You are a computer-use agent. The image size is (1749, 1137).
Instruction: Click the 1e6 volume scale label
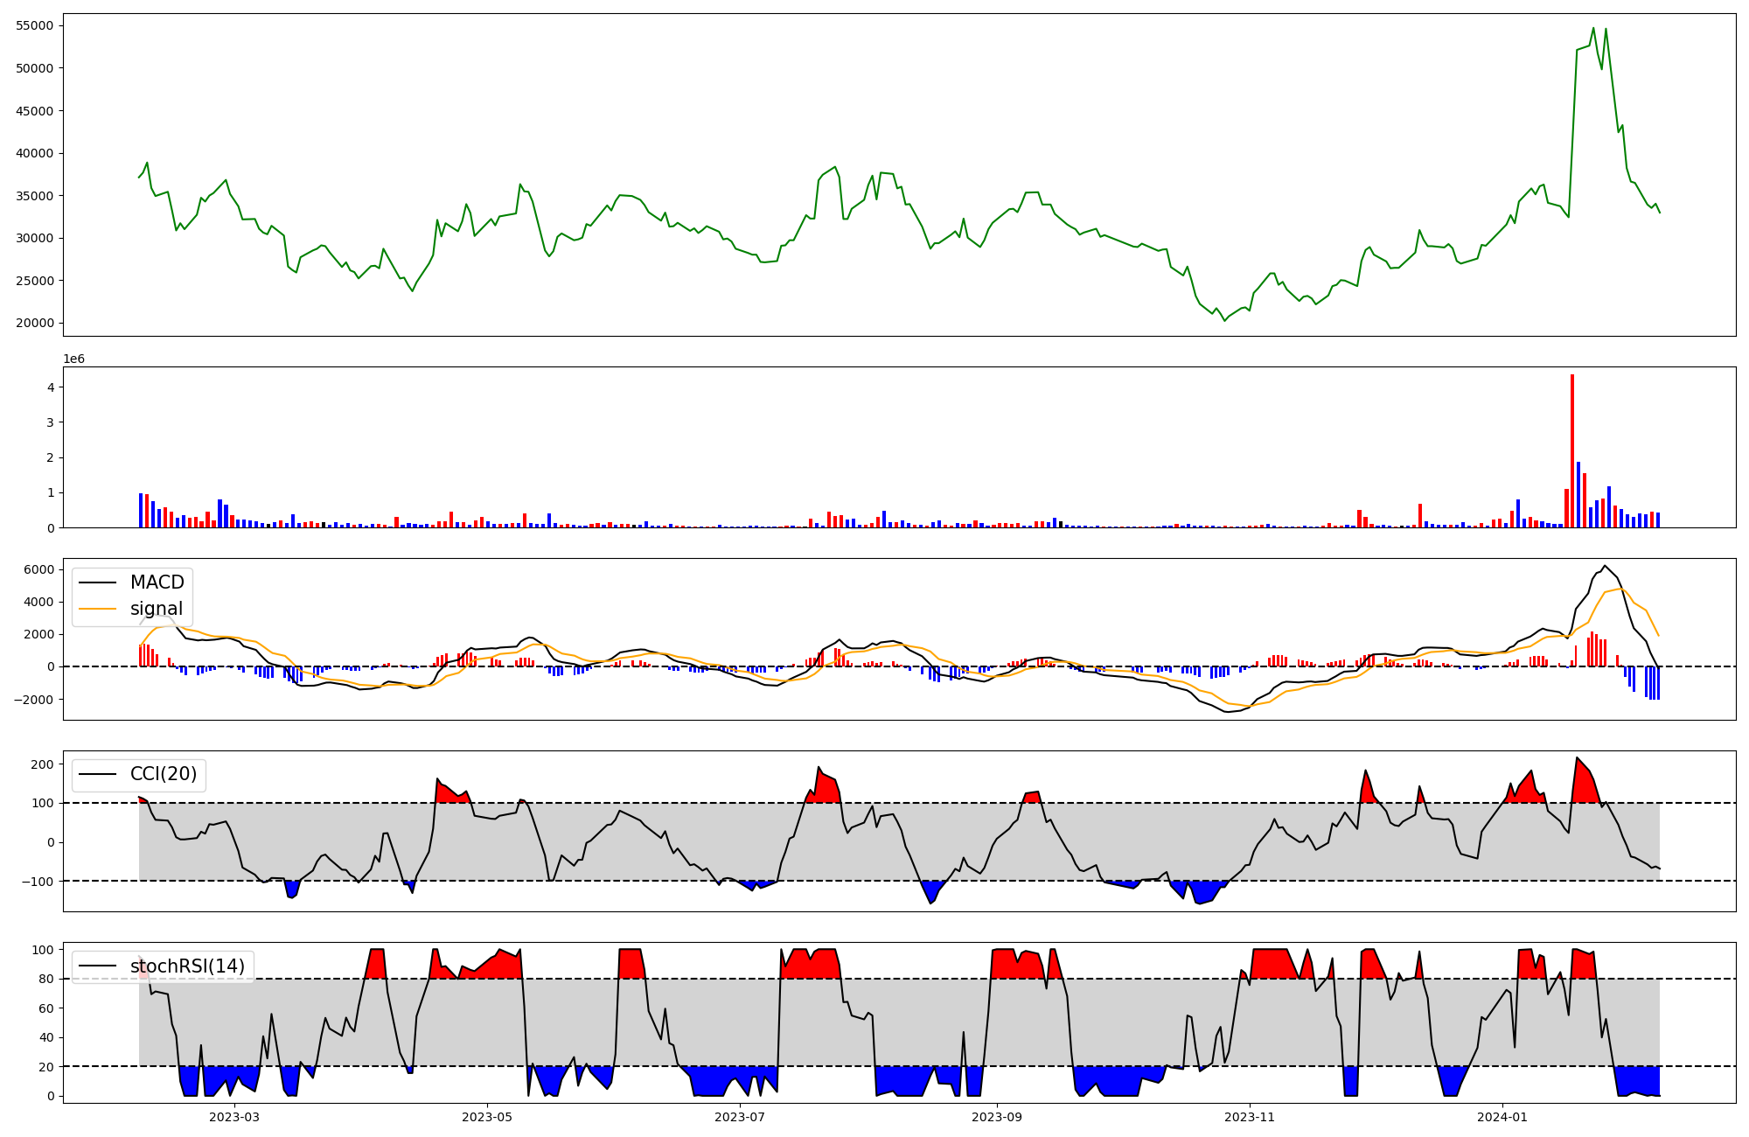click(73, 359)
